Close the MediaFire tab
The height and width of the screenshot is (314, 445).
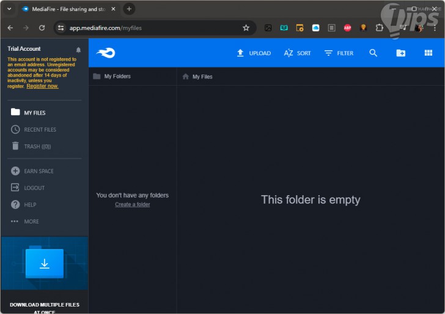point(113,9)
